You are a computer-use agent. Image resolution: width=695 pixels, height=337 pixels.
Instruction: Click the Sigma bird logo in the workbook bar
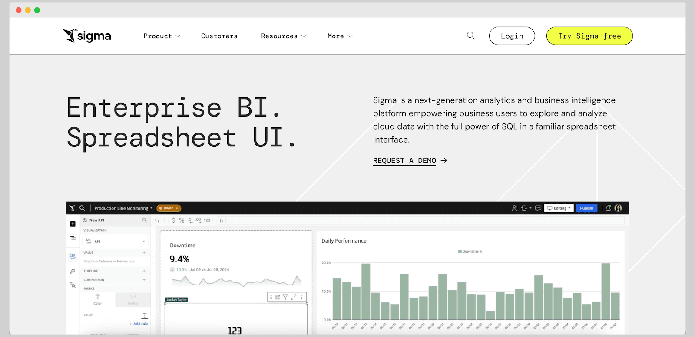(x=72, y=208)
